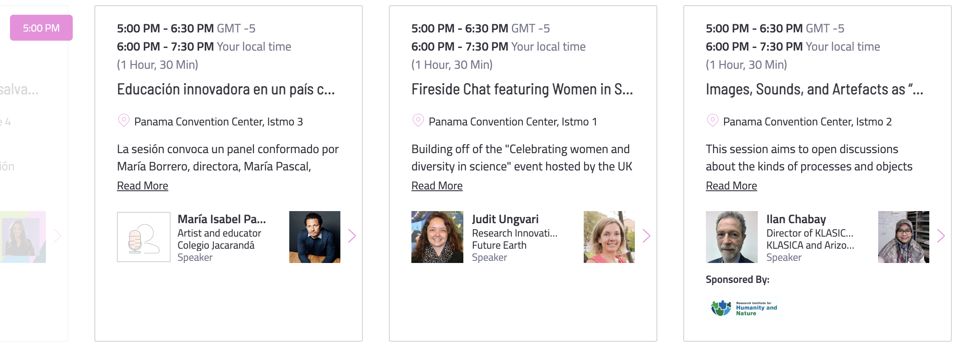Show next speaker in Fireside Chat card
The width and height of the screenshot is (970, 359).
647,236
